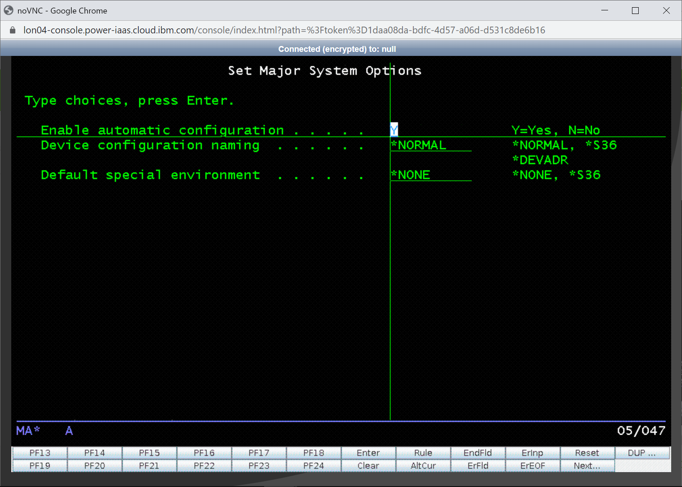Image resolution: width=682 pixels, height=487 pixels.
Task: Click the EndFld key button
Action: [x=478, y=453]
